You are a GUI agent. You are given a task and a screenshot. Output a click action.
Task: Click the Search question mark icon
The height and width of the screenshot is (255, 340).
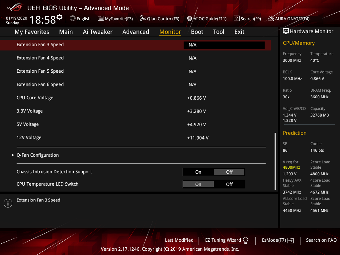236,19
